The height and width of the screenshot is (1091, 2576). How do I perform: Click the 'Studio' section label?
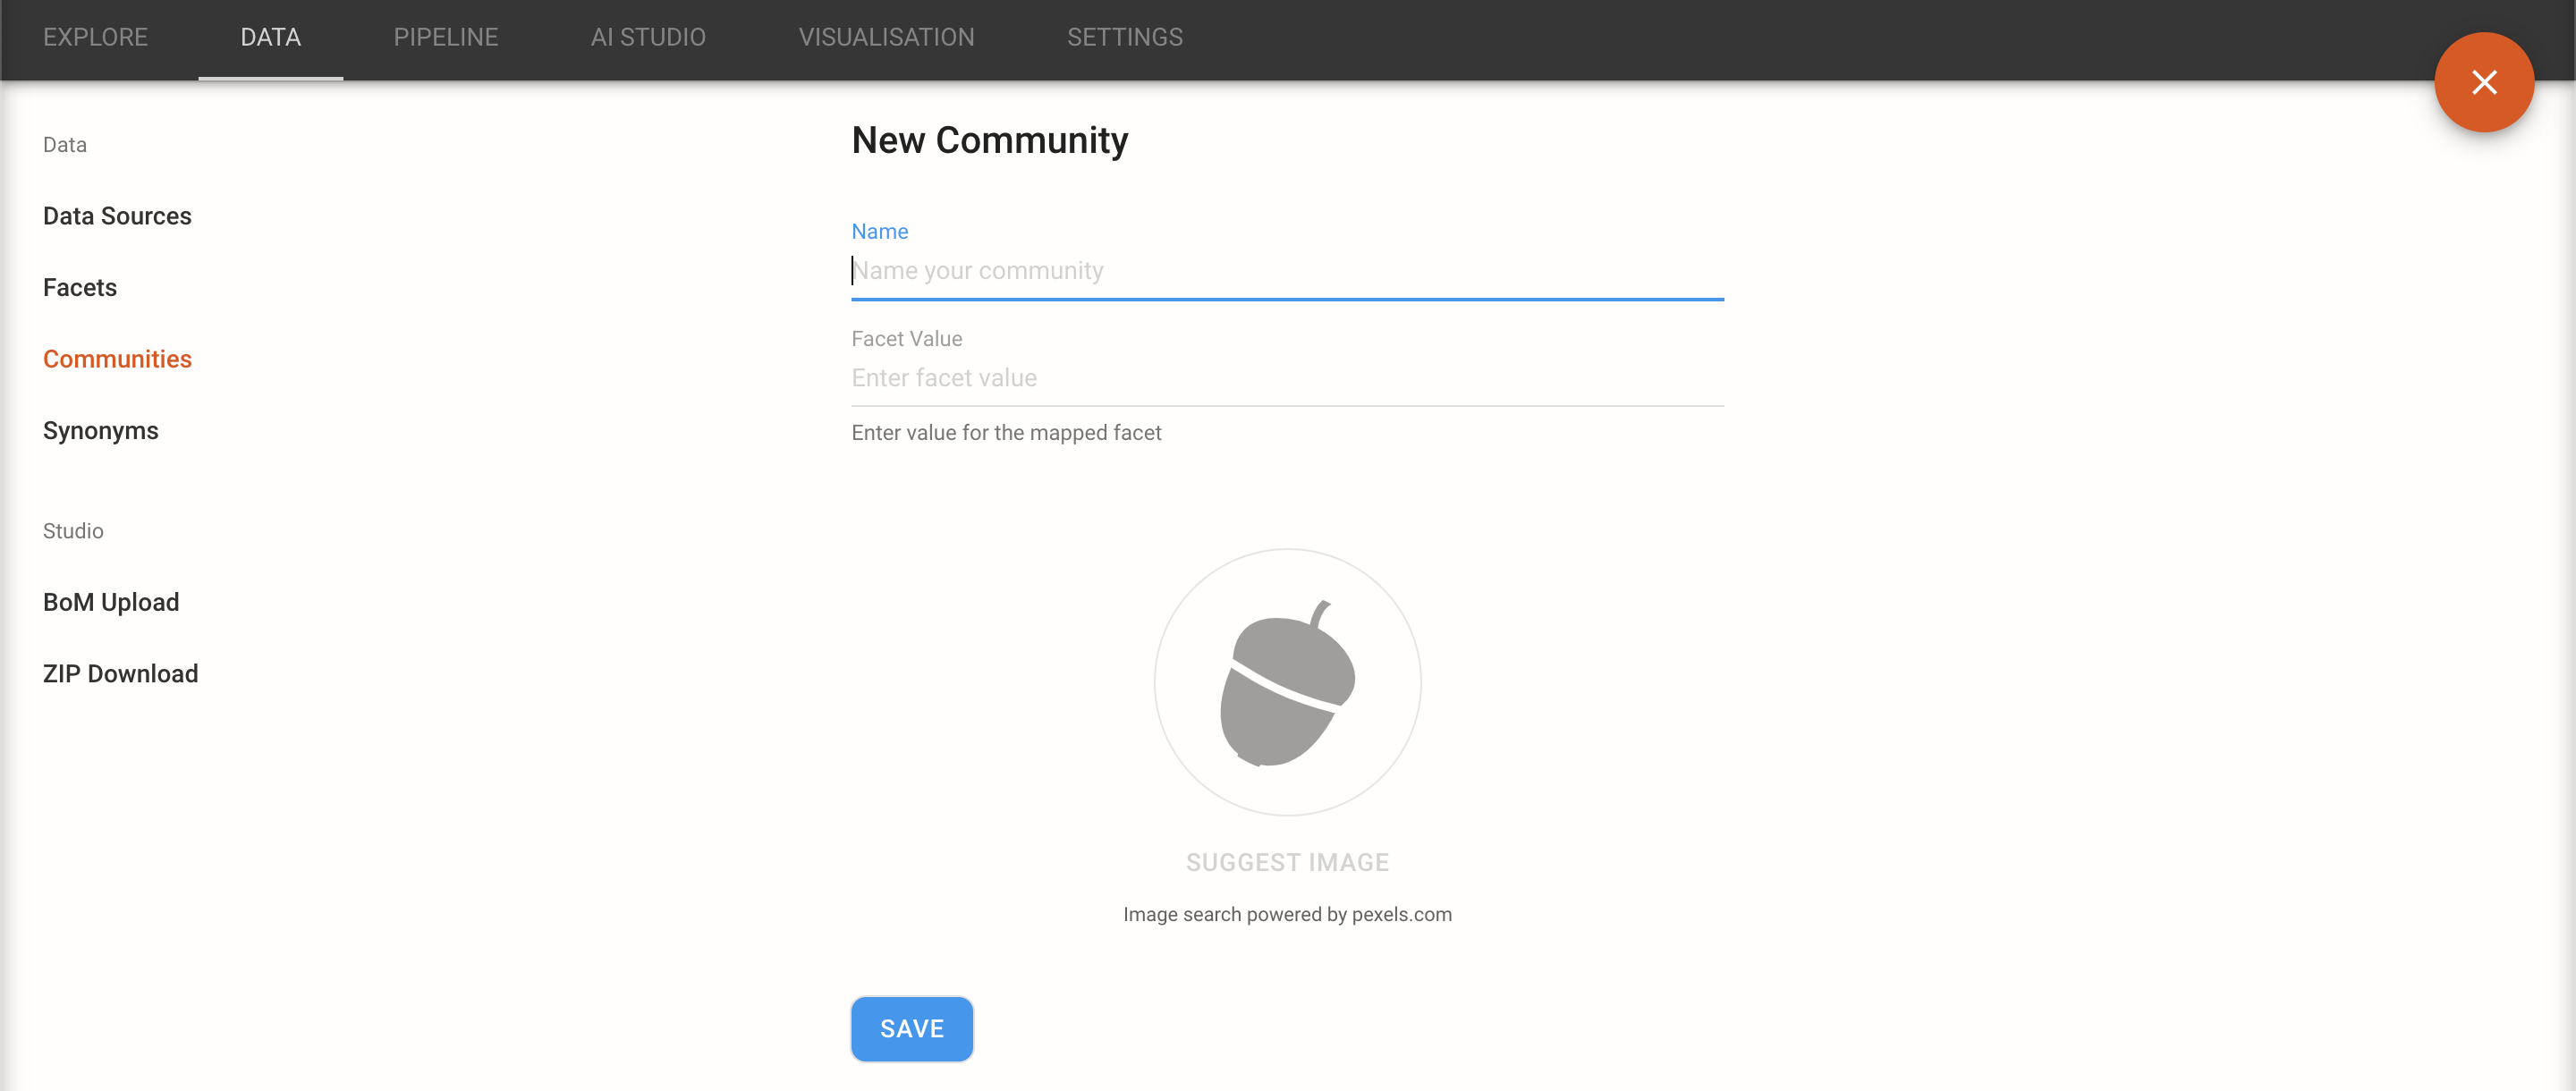point(73,531)
